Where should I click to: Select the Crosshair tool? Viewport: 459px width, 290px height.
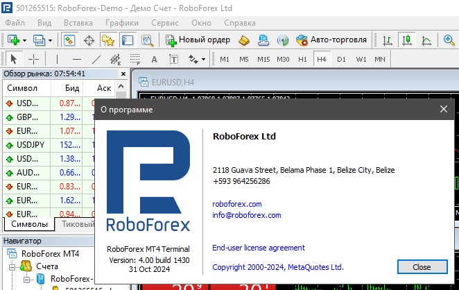pos(33,59)
